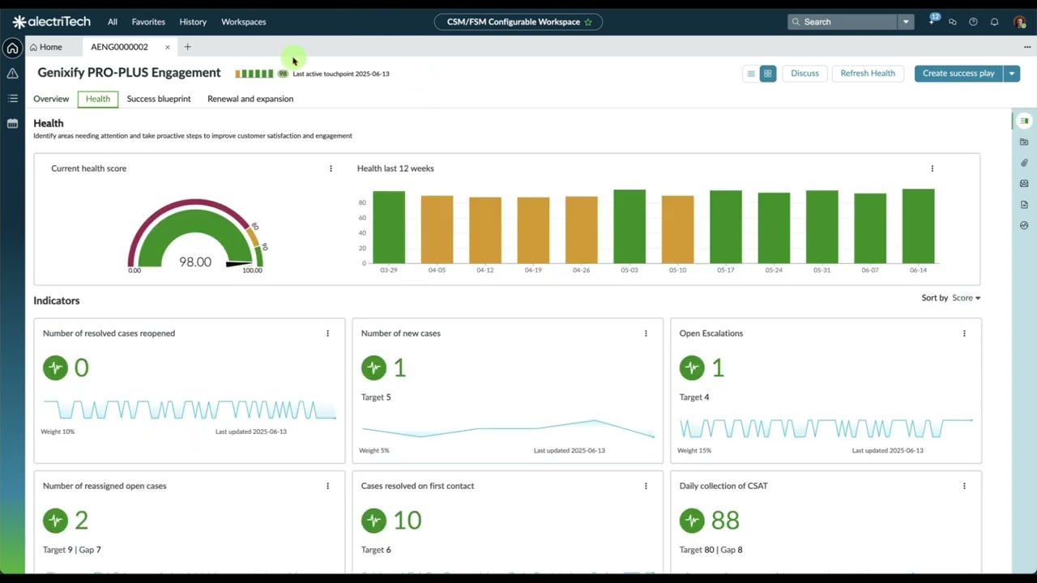
Task: Click the Discuss button
Action: click(804, 73)
